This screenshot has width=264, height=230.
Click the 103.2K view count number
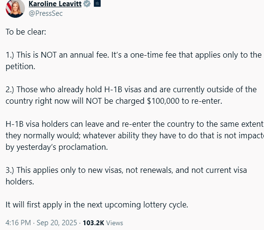pyautogui.click(x=93, y=223)
